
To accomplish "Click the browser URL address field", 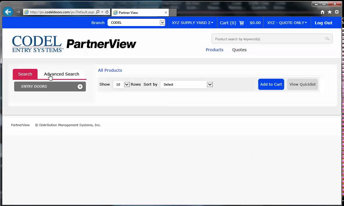I will click(62, 12).
